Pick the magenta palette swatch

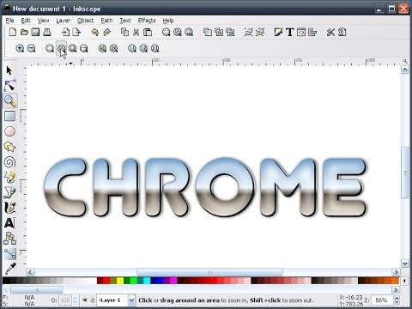tap(173, 281)
